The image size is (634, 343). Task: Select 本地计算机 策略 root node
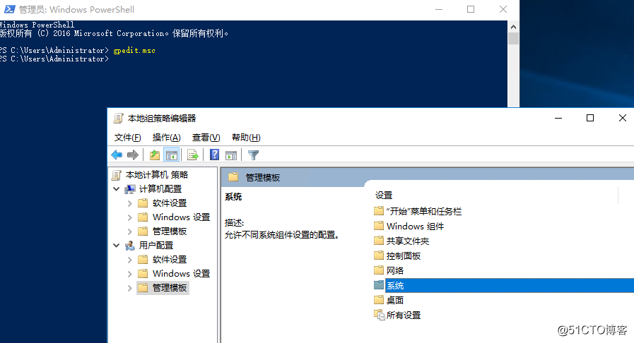(157, 175)
